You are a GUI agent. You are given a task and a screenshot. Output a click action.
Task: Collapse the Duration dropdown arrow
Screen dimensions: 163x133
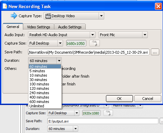pyautogui.click(x=59, y=61)
